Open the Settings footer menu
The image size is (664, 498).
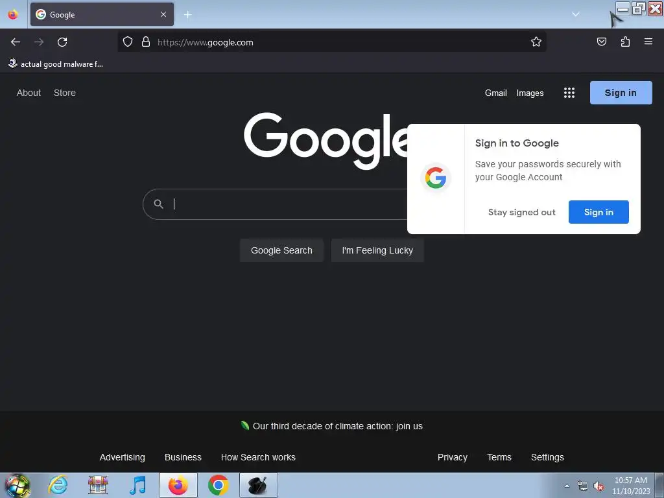[x=547, y=457]
